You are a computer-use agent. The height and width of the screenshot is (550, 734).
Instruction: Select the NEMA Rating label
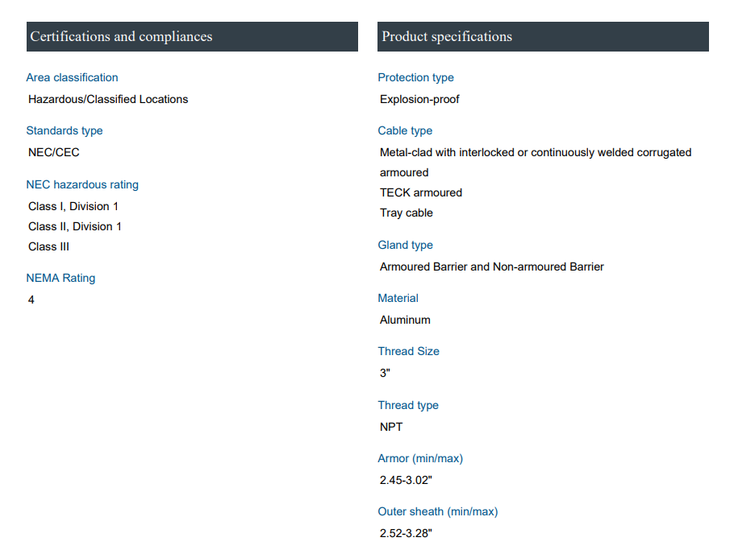click(60, 278)
